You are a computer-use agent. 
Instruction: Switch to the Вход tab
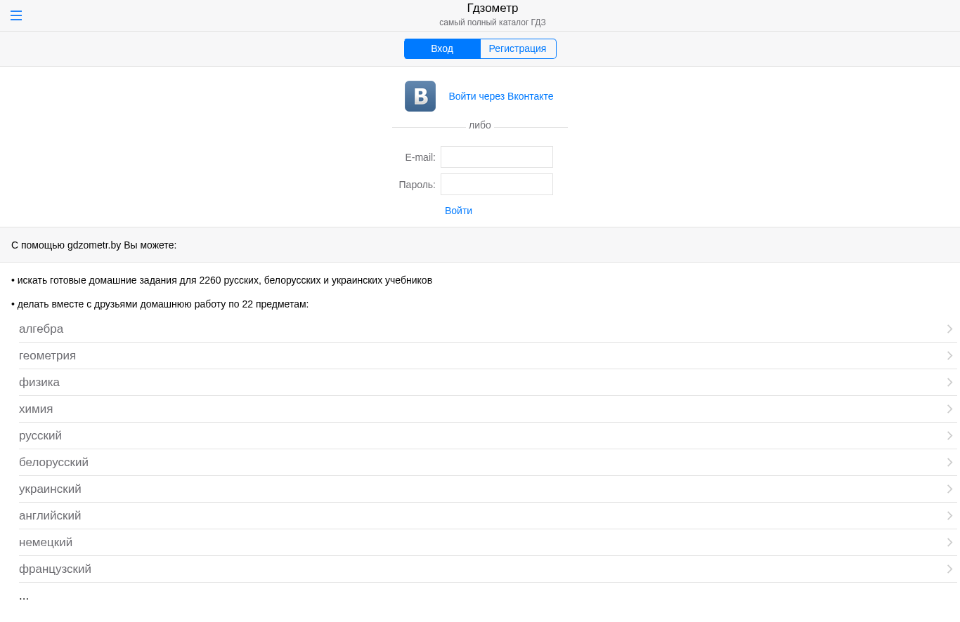click(x=442, y=48)
